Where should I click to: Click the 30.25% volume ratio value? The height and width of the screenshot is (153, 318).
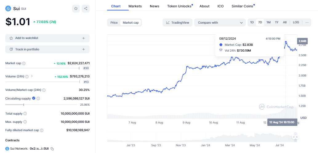84,90
